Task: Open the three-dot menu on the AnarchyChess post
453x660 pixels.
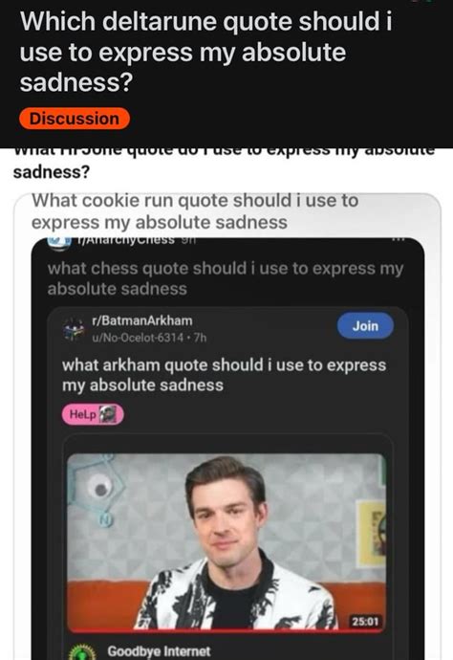Action: (x=398, y=240)
